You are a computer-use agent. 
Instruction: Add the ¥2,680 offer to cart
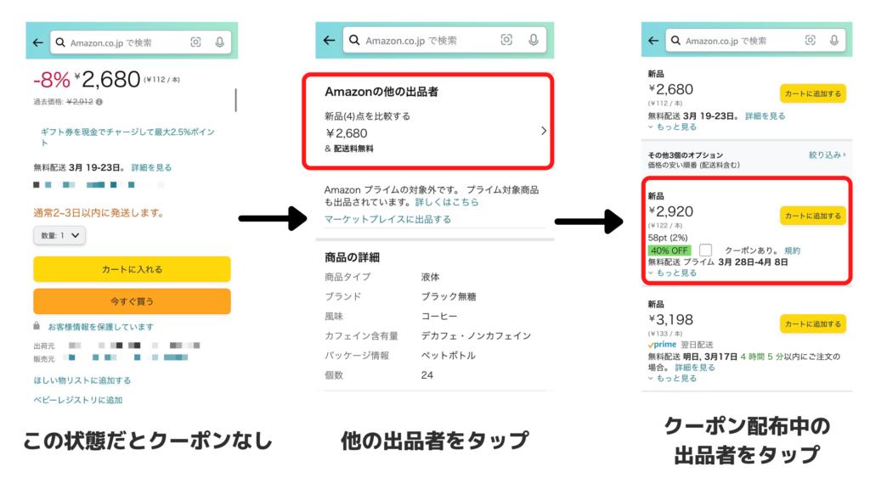pos(813,93)
